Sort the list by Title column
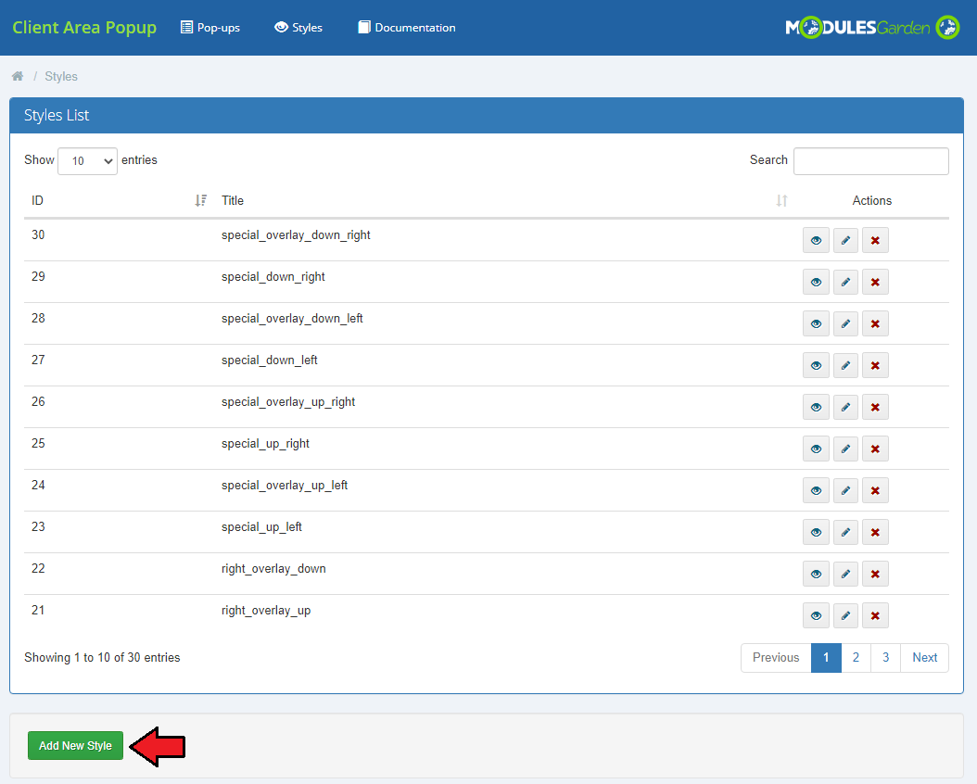Viewport: 977px width, 784px height. (x=781, y=200)
